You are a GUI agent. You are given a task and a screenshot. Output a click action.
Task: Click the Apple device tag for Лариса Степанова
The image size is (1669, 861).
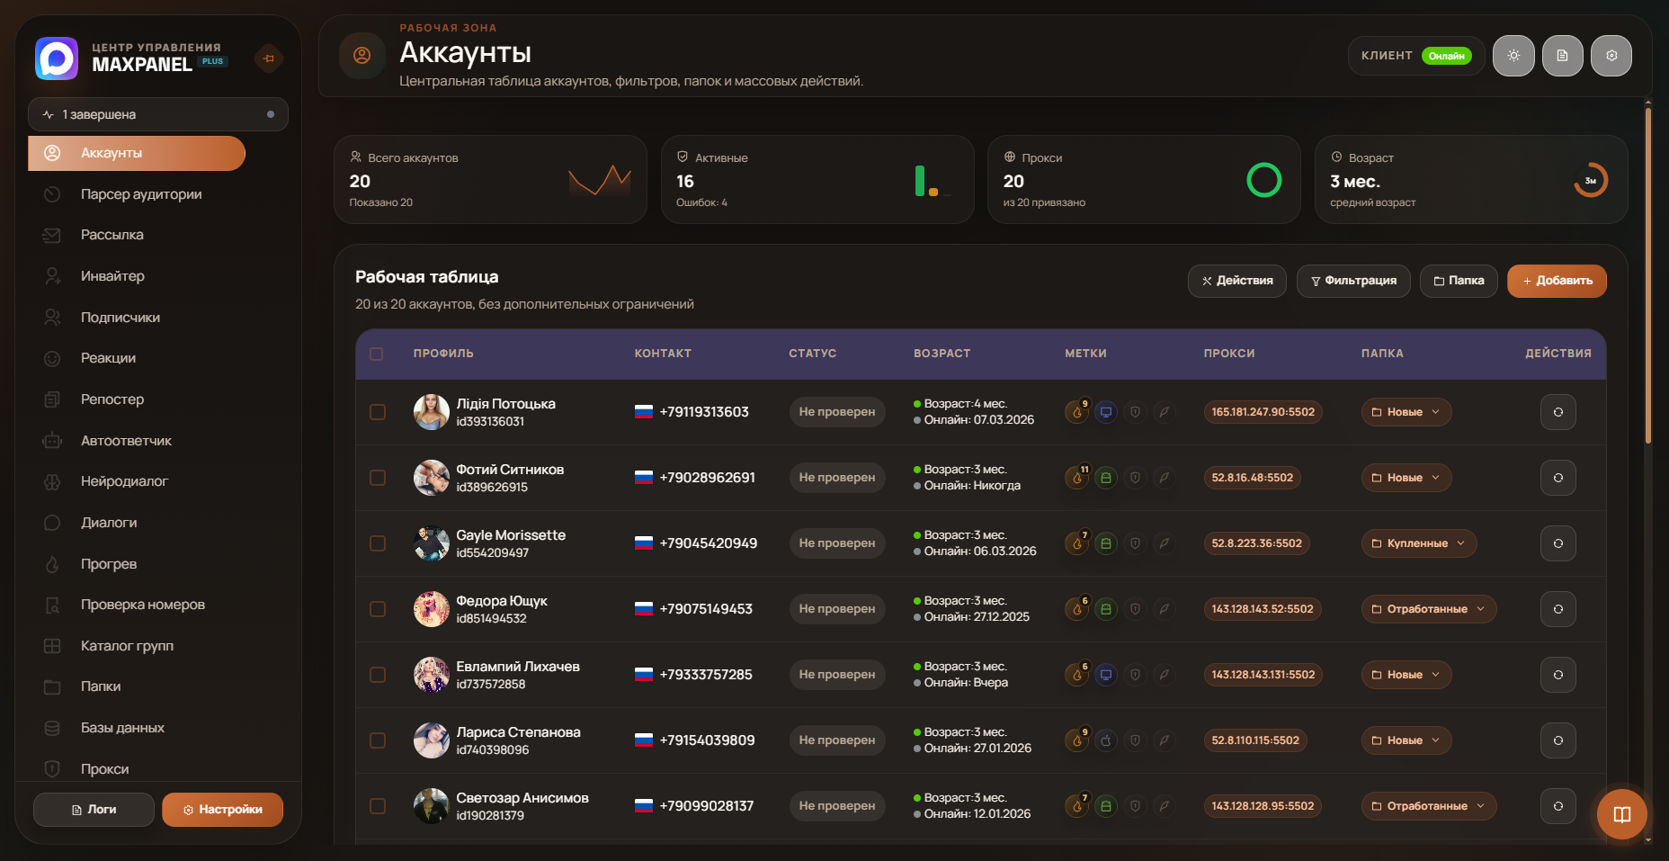point(1106,740)
